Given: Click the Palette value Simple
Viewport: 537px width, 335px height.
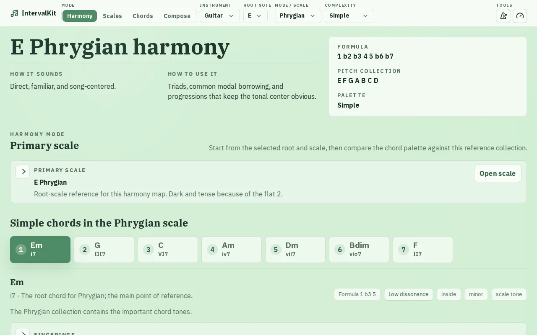Looking at the screenshot, I should pyautogui.click(x=348, y=105).
